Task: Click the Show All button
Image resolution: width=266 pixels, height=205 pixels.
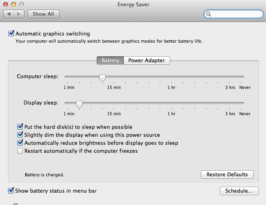Action: [43, 14]
